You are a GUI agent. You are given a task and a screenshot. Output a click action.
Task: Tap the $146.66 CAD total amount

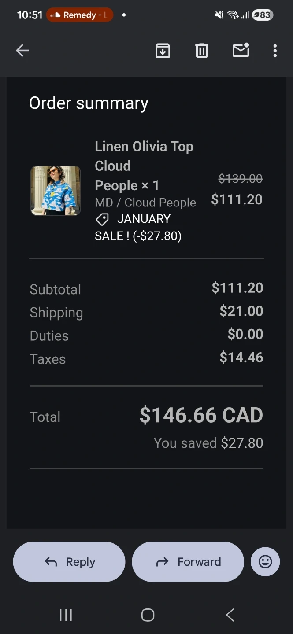(201, 415)
